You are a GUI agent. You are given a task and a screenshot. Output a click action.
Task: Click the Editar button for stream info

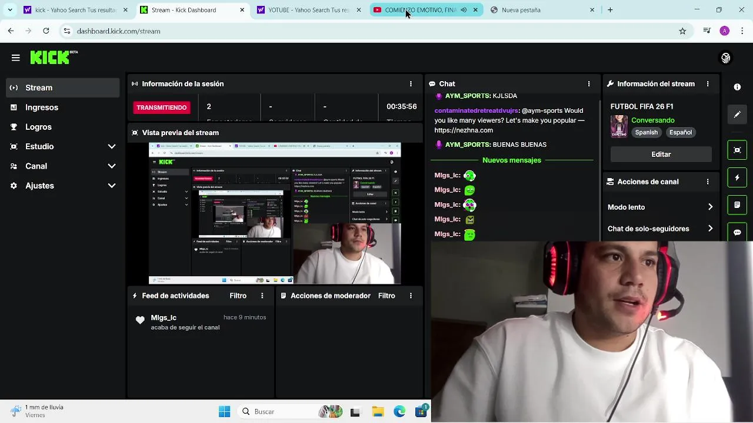pos(661,155)
